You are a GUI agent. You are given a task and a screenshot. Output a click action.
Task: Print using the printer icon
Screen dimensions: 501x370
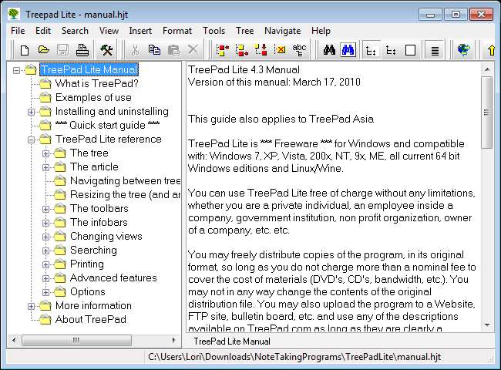[82, 50]
